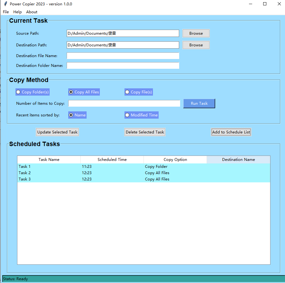Click Add to Schedule List button

coord(231,132)
